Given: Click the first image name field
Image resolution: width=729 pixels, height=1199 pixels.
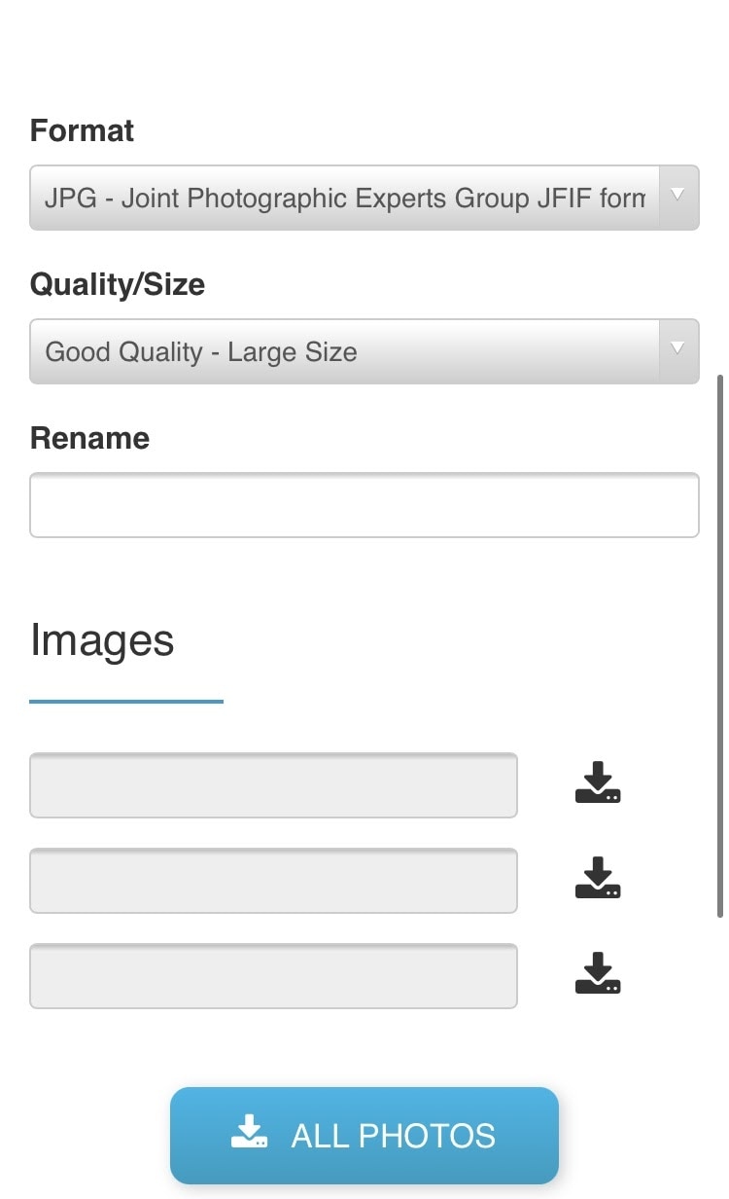Looking at the screenshot, I should pos(273,785).
